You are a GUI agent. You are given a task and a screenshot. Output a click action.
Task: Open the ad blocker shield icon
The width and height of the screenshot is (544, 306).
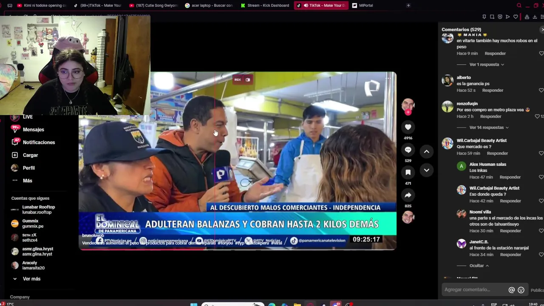500,17
